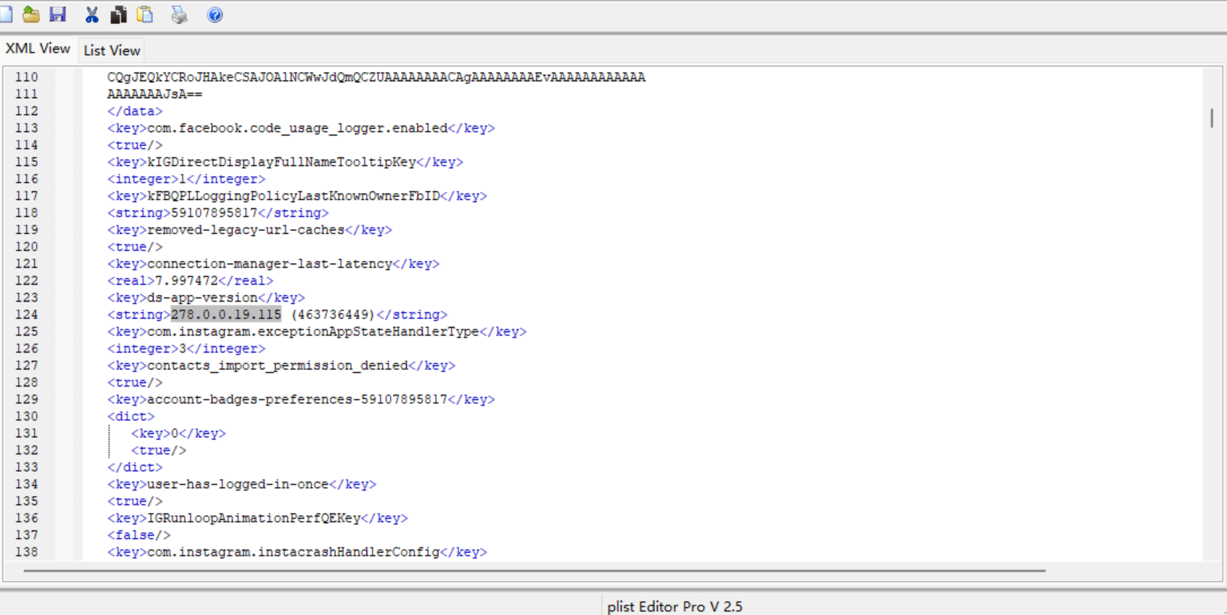Click the <true/> value on line 114

pyautogui.click(x=134, y=145)
